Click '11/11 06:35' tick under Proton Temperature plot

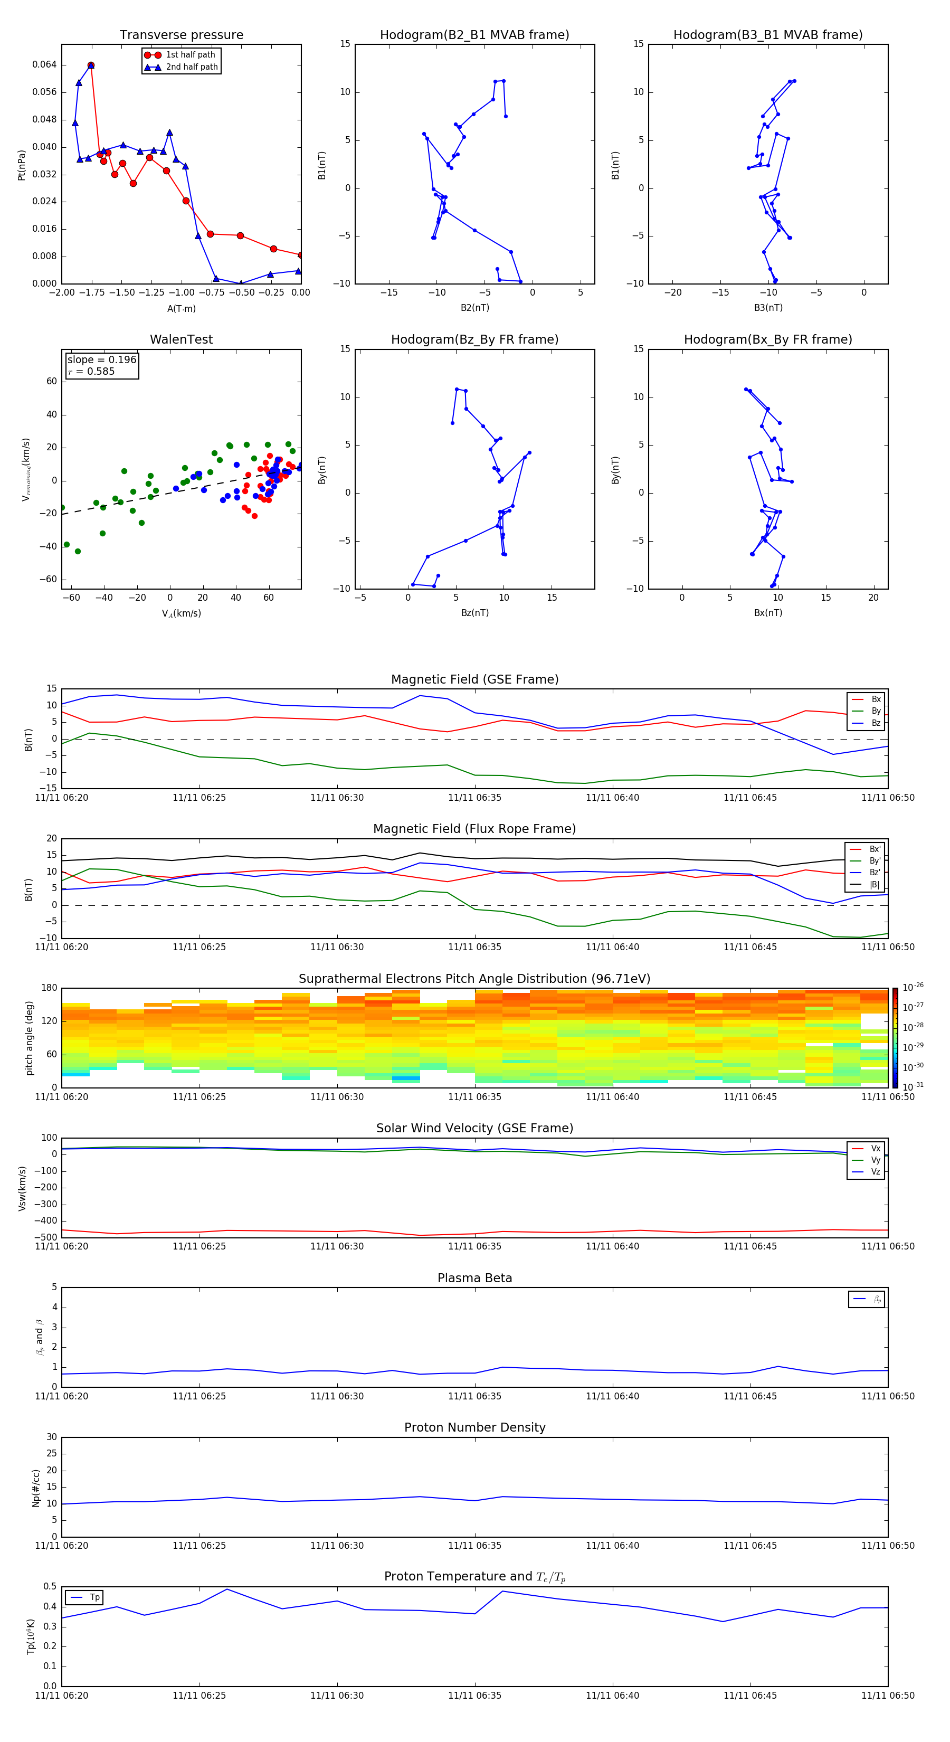474,1696
